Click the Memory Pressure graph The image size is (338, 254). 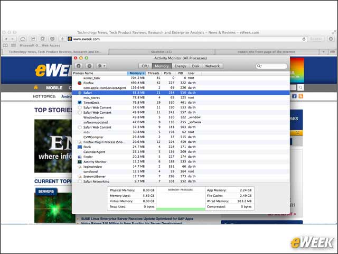click(181, 199)
